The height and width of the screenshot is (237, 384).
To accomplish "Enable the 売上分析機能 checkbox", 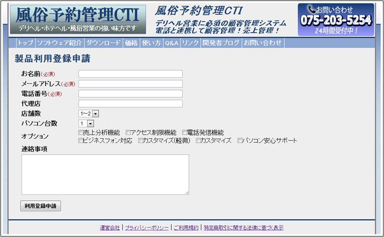I will 80,133.
